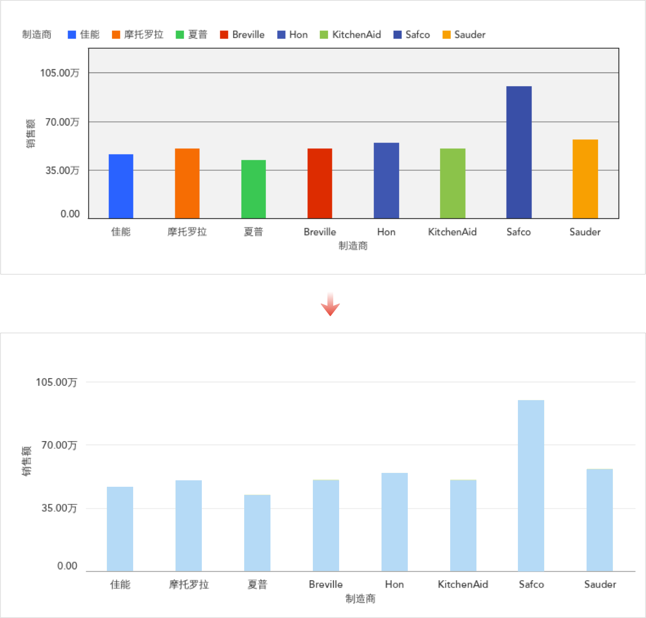The height and width of the screenshot is (618, 646).
Task: Select the Hon bar in top chart
Action: 386,181
